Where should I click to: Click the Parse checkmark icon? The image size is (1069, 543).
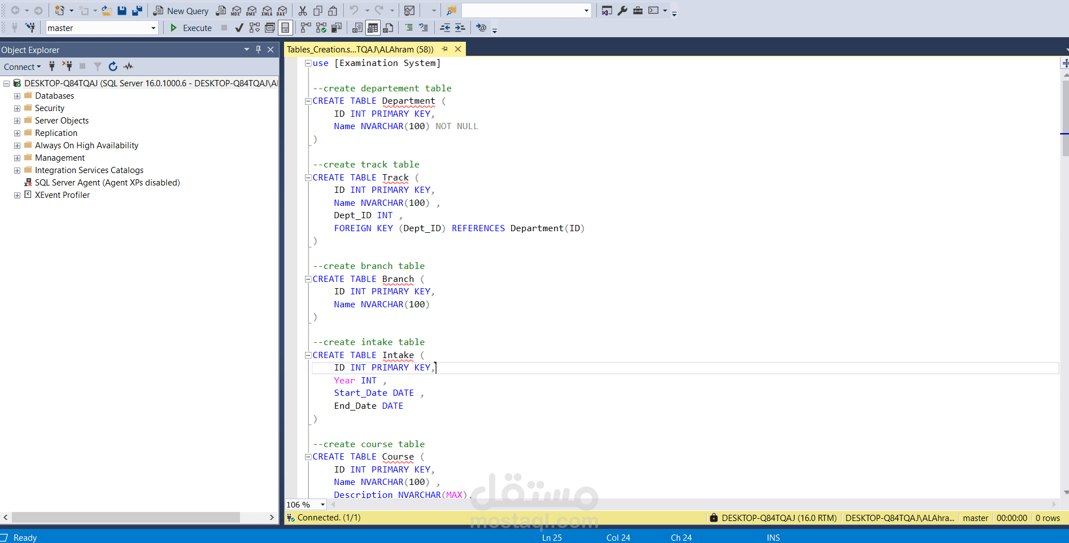[239, 28]
